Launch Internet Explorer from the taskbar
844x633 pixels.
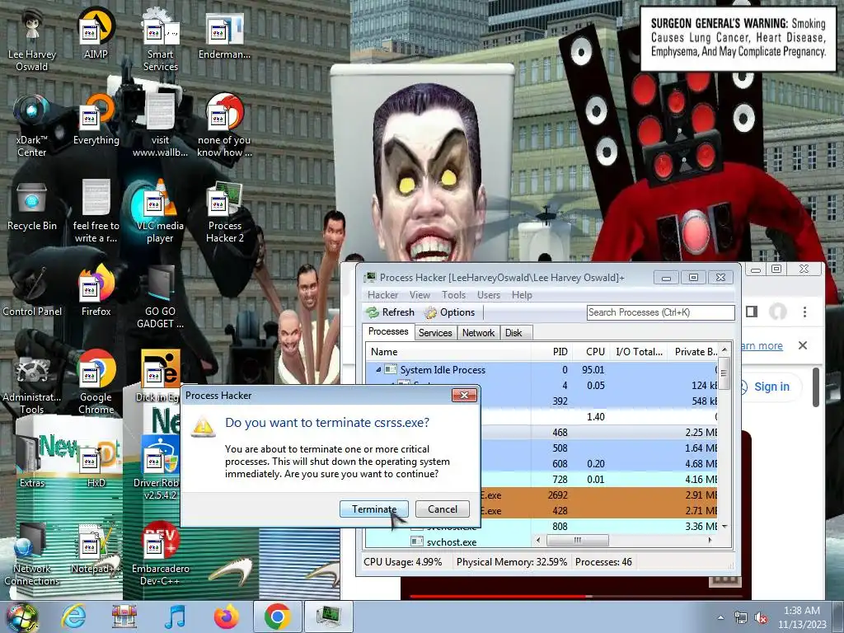[73, 617]
